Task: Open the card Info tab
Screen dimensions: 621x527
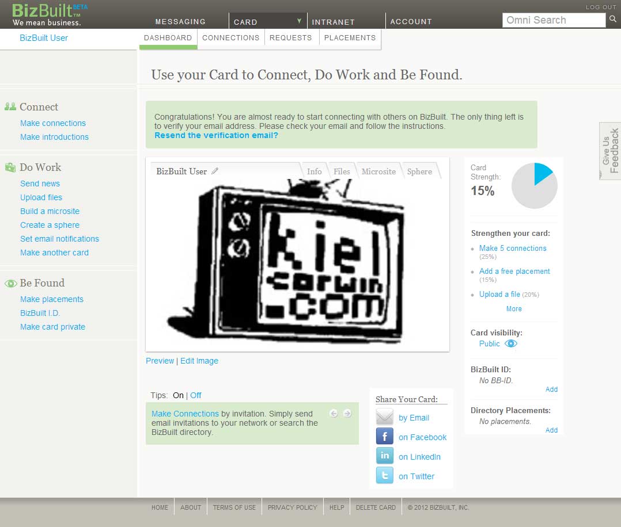Action: pyautogui.click(x=314, y=171)
